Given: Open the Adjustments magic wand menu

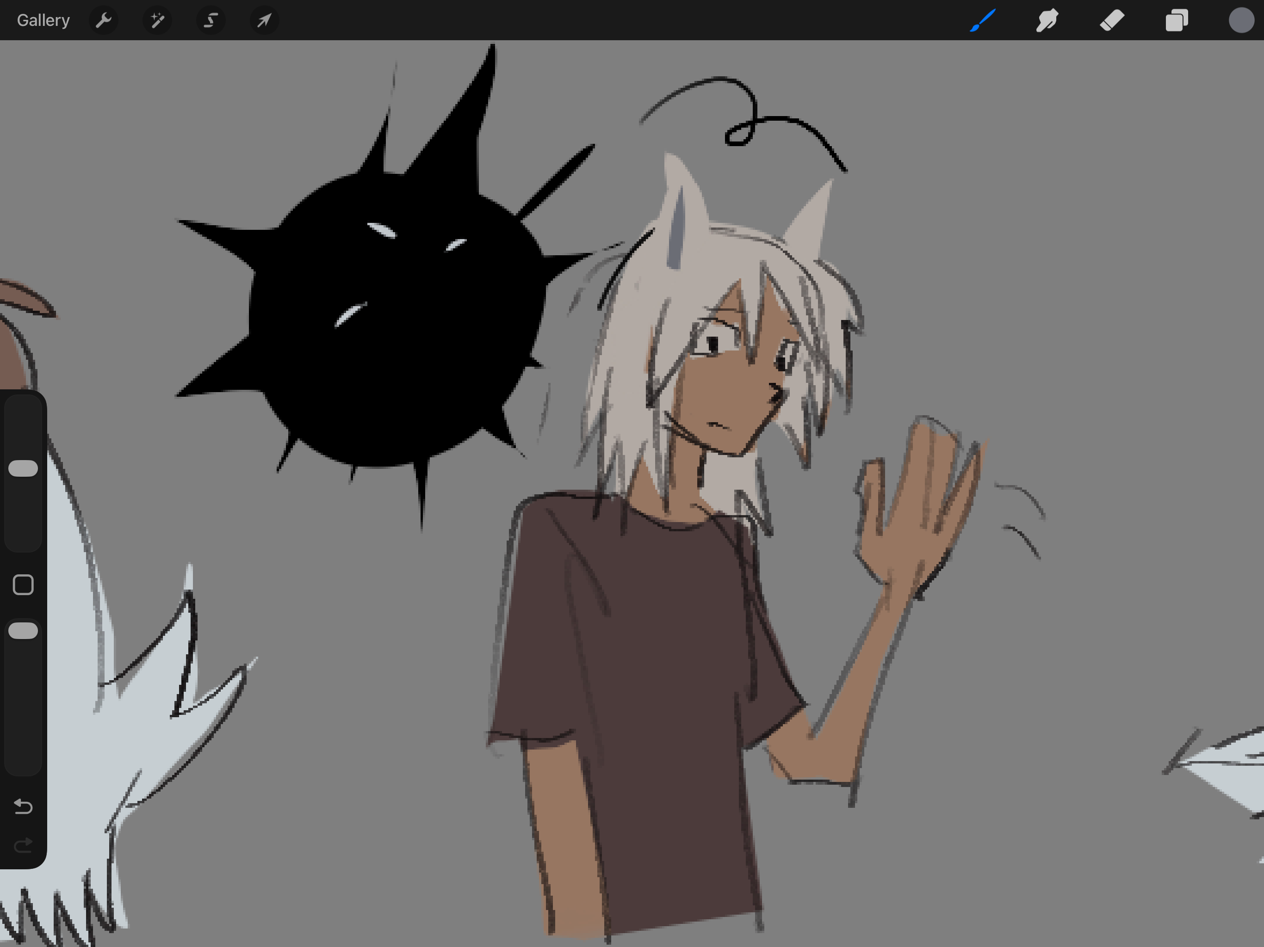Looking at the screenshot, I should point(157,20).
